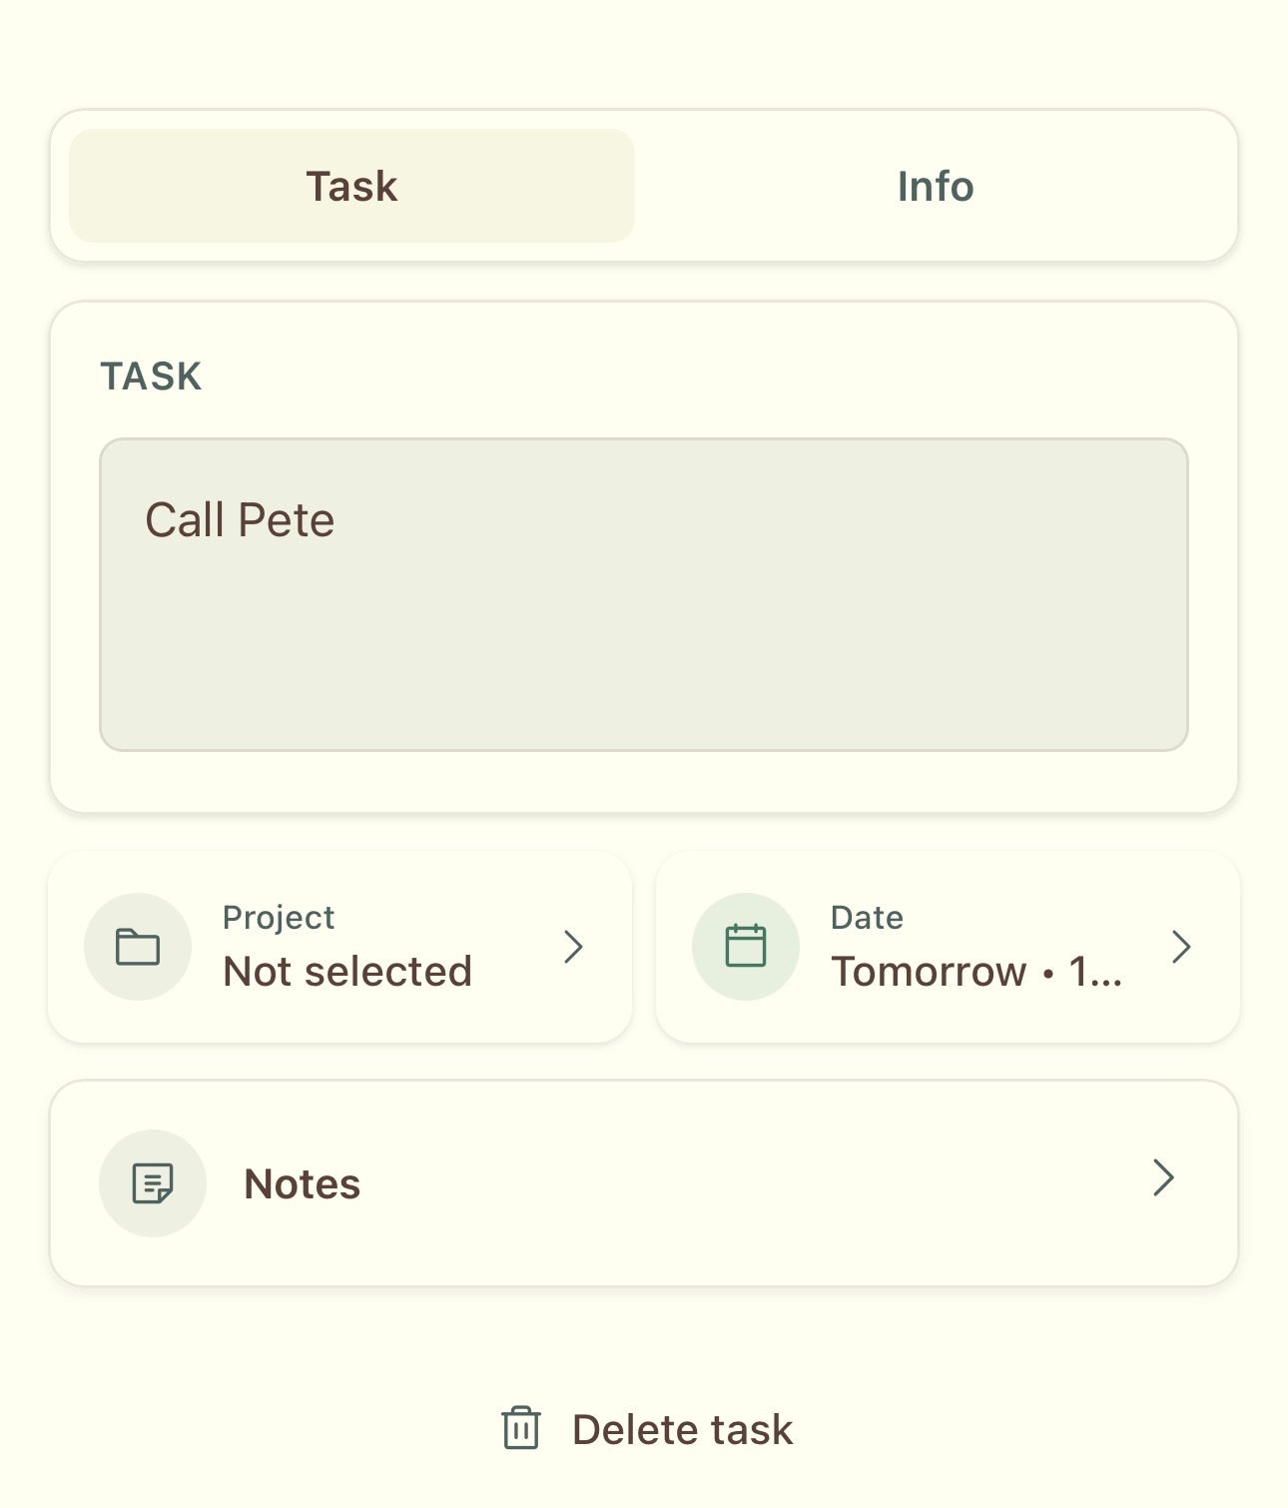Click the "Not selected" project value
The width and height of the screenshot is (1288, 1508).
click(x=347, y=972)
